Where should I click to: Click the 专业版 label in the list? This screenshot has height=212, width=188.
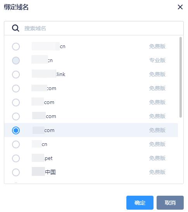157,60
